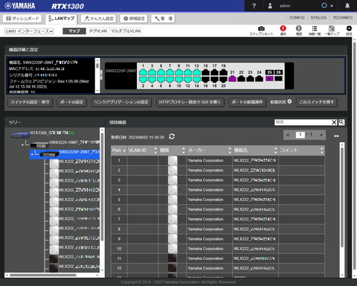This screenshot has height=286, width=357.
Task: Open the help question-mark icon
Action: pyautogui.click(x=254, y=6)
